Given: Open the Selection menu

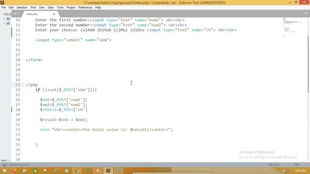Looking at the screenshot, I should click(x=22, y=8).
